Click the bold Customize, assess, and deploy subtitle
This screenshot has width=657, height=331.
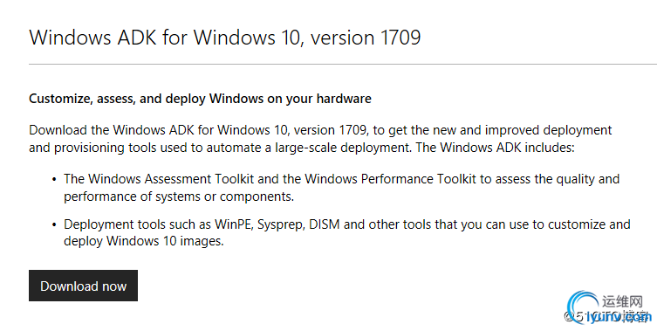pyautogui.click(x=200, y=99)
